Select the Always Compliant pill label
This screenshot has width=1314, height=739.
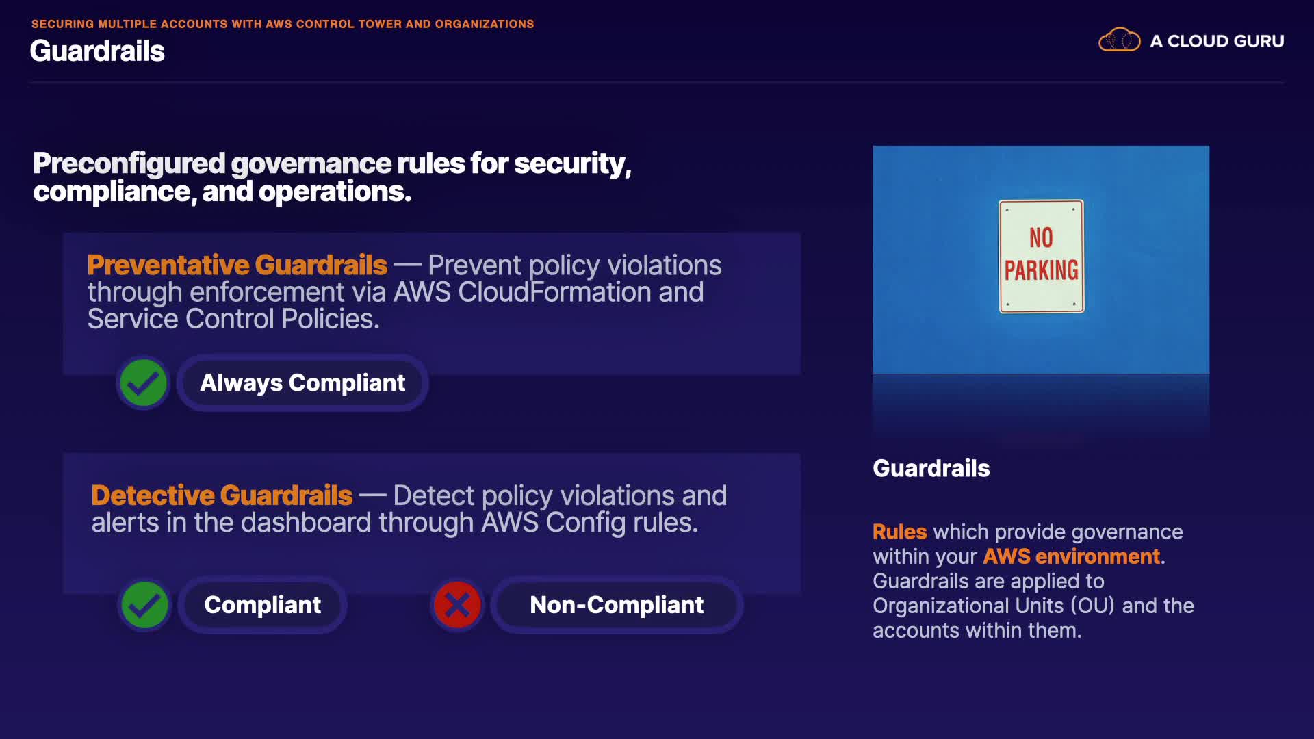pyautogui.click(x=302, y=383)
